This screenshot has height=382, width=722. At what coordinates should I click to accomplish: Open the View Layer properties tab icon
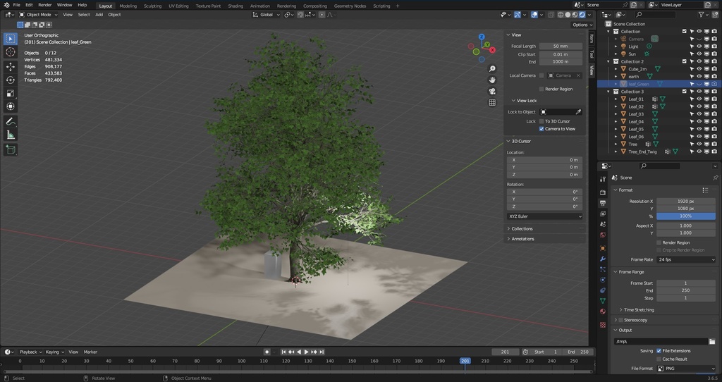point(603,214)
